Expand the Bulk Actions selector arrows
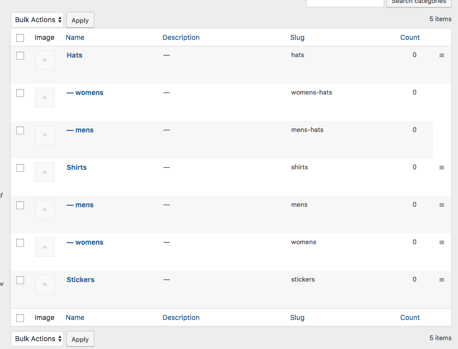Screen dimensions: 458x349 click(x=60, y=20)
